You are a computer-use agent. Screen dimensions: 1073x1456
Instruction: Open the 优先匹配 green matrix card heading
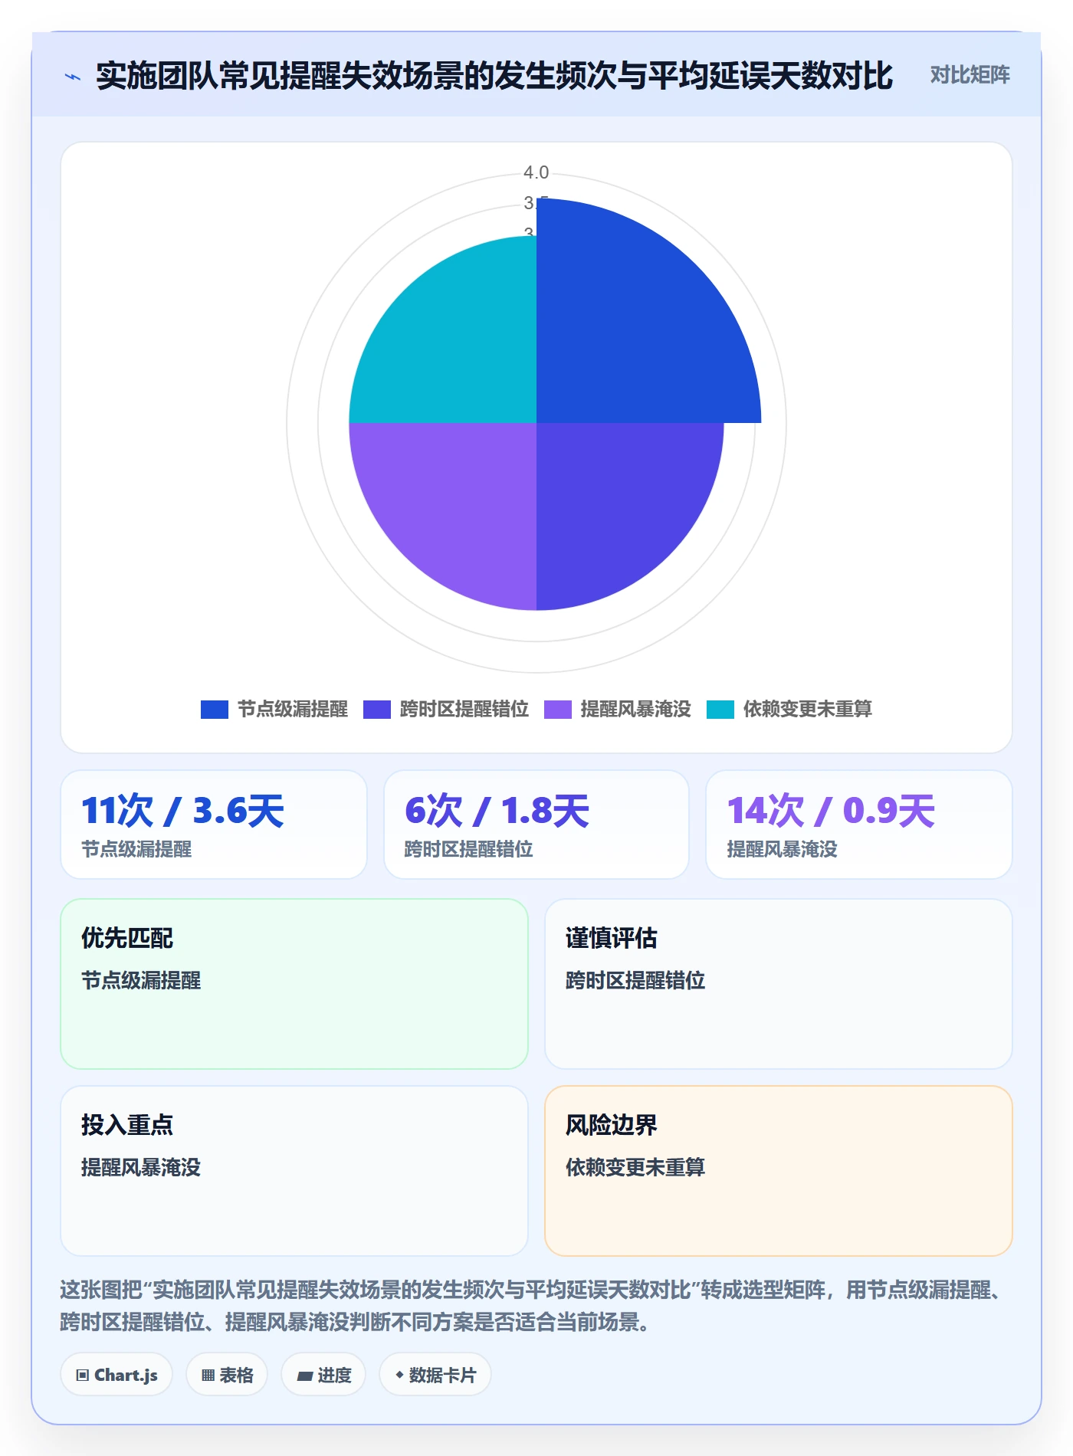click(x=127, y=938)
